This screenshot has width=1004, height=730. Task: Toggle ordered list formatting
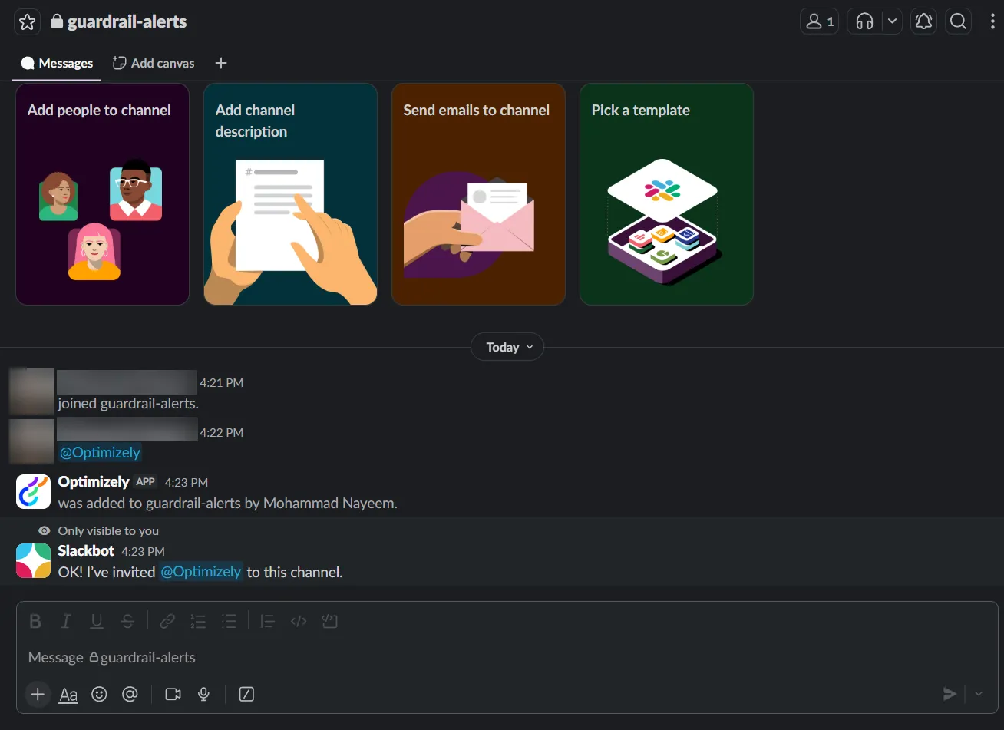(198, 621)
